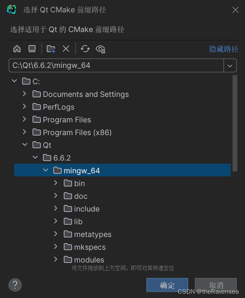Click 隐藏路径 link to hide path
Viewport: 245px width, 298px height.
click(x=223, y=49)
